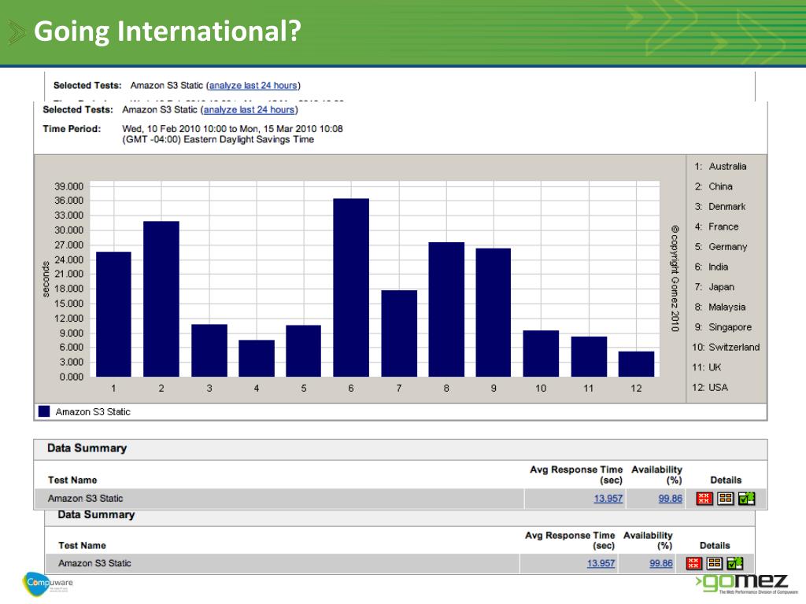The width and height of the screenshot is (806, 604).
Task: Click the bar for USA (bar 12)
Action: point(636,364)
